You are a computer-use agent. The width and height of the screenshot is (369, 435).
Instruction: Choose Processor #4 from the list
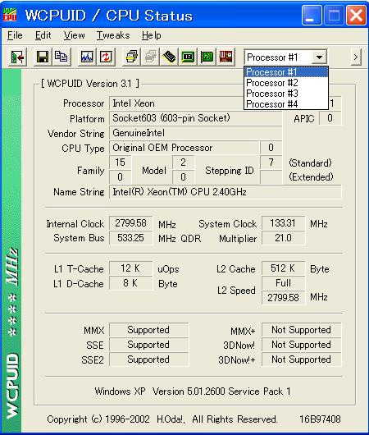pyautogui.click(x=286, y=104)
